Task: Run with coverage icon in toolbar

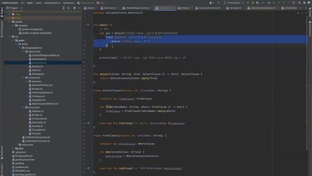Action: (258, 3)
